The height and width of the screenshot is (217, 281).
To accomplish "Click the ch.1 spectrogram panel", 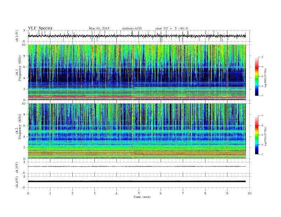I will pyautogui.click(x=137, y=72).
